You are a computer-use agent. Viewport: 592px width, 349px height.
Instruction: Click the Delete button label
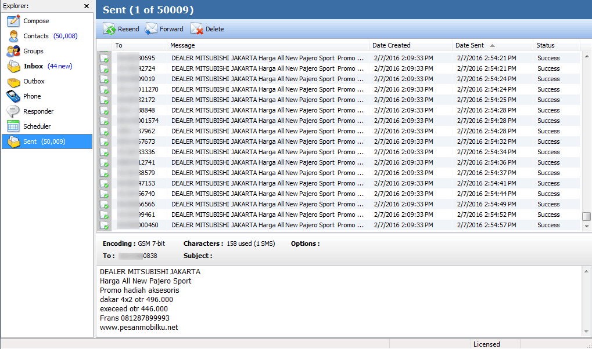(215, 29)
